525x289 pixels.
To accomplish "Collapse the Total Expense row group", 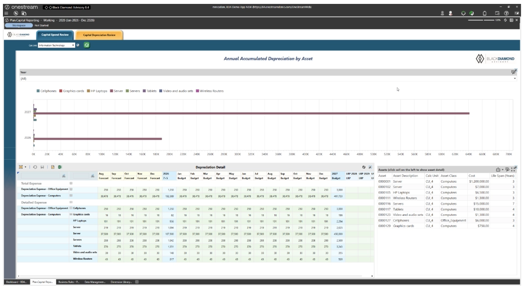I will click(x=71, y=183).
